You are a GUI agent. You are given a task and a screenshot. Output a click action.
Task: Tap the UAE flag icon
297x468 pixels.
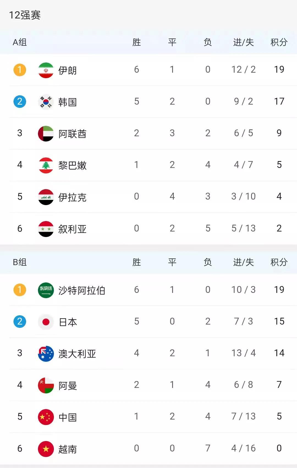click(46, 134)
